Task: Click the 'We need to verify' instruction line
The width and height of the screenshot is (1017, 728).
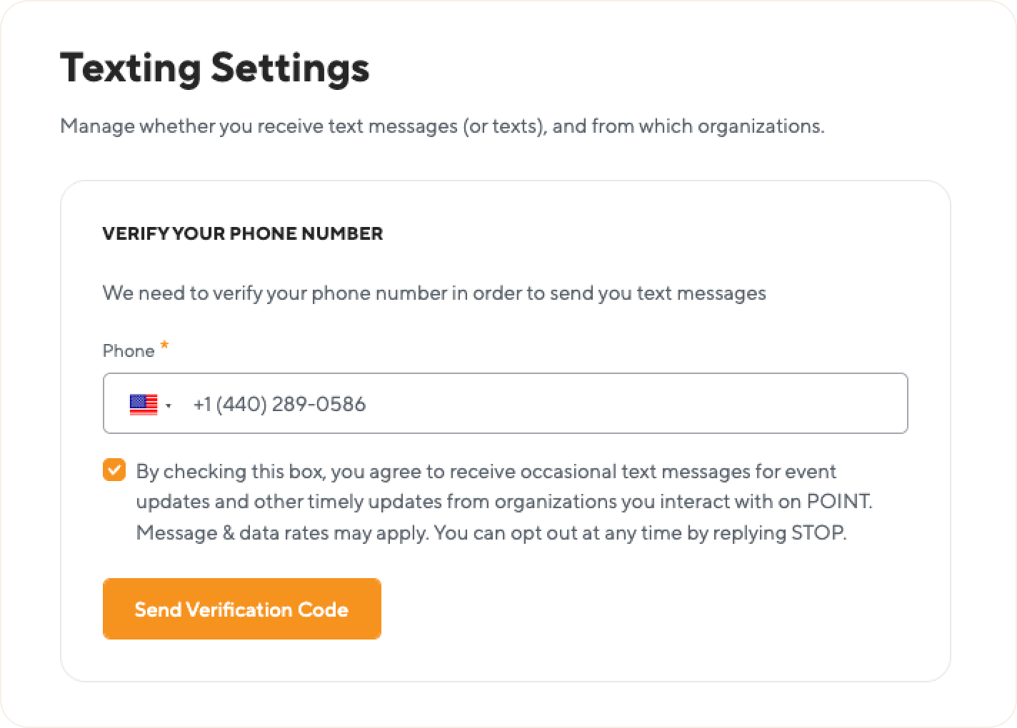Action: (434, 293)
